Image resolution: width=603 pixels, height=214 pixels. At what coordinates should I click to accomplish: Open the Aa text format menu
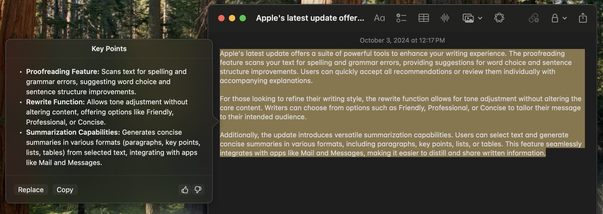(x=379, y=18)
